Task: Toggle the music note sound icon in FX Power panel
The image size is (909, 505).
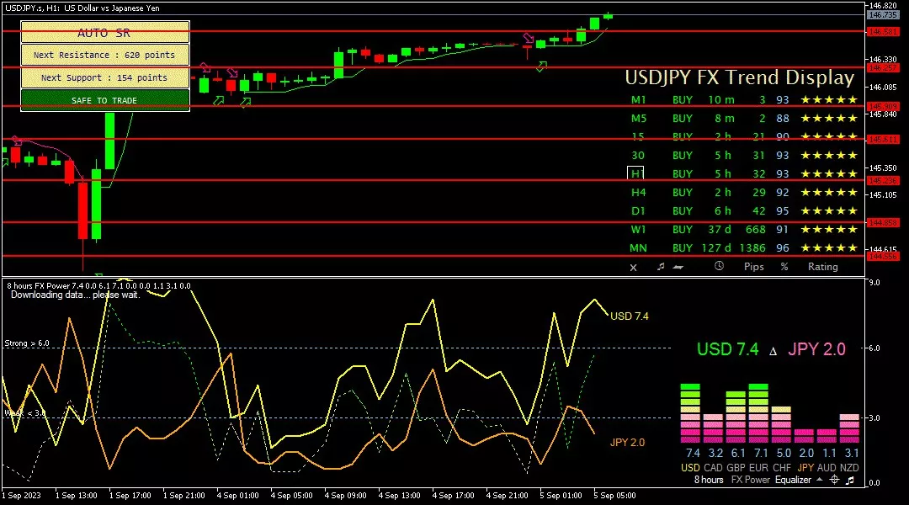Action: [x=850, y=480]
